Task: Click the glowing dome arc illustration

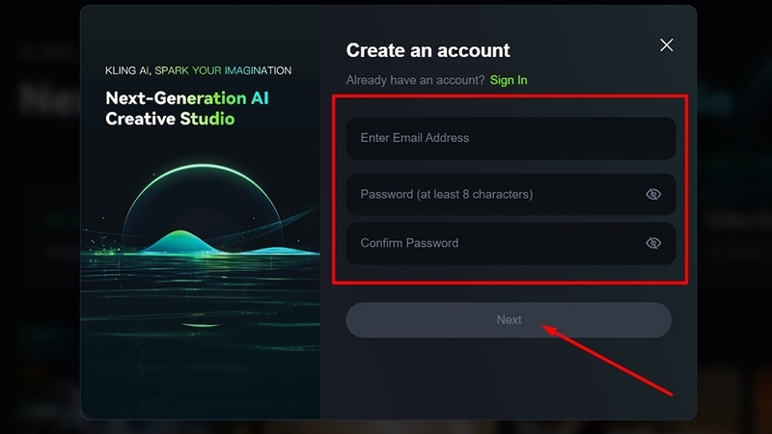Action: (x=200, y=174)
